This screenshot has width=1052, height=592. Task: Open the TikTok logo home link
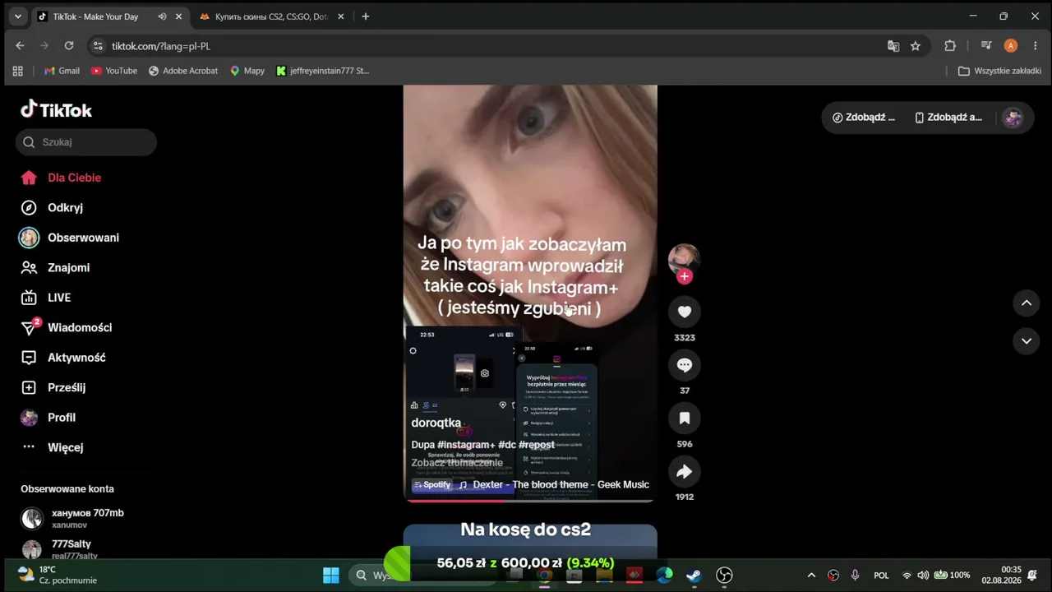56,109
